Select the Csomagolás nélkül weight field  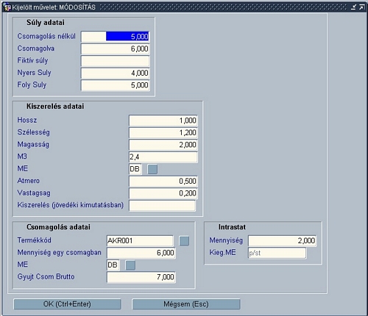116,37
